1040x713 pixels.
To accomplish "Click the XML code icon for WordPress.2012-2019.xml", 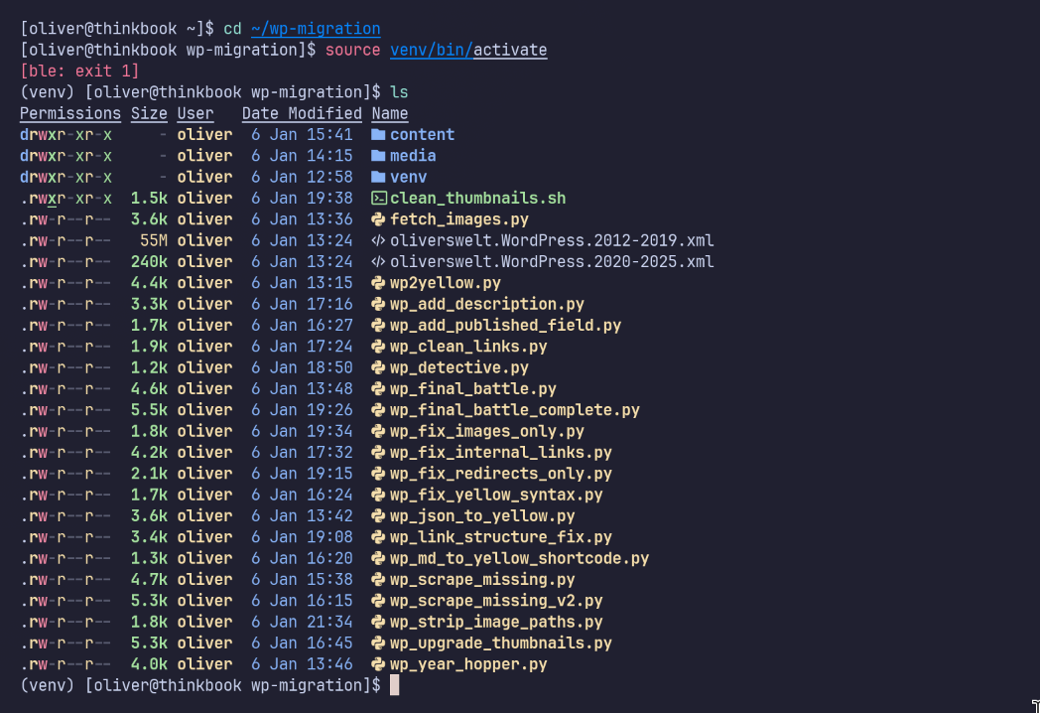I will click(378, 240).
